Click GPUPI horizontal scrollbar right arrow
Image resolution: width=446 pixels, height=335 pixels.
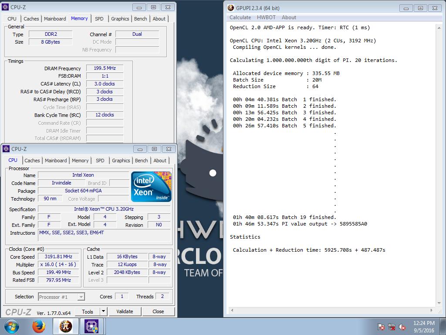tap(432, 311)
